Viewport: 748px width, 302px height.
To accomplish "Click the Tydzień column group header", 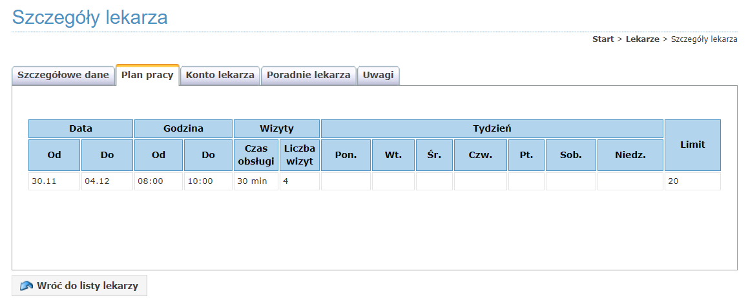I will (x=492, y=128).
